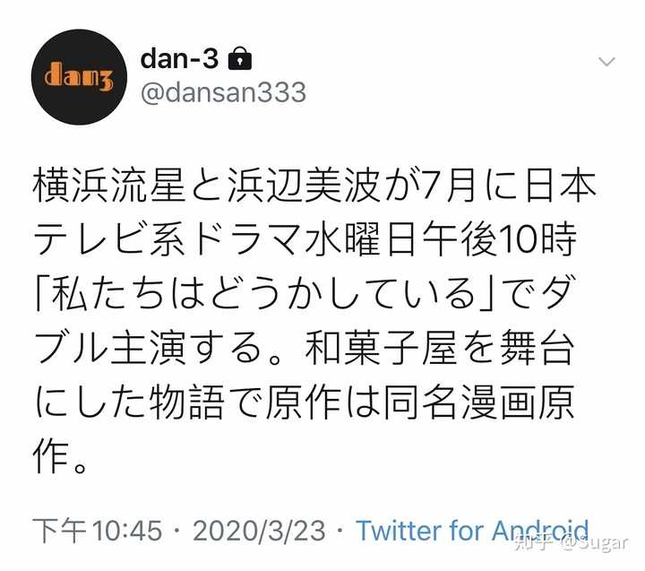Image resolution: width=645 pixels, height=571 pixels.
Task: Open the Twitter for Android source link
Action: (473, 531)
